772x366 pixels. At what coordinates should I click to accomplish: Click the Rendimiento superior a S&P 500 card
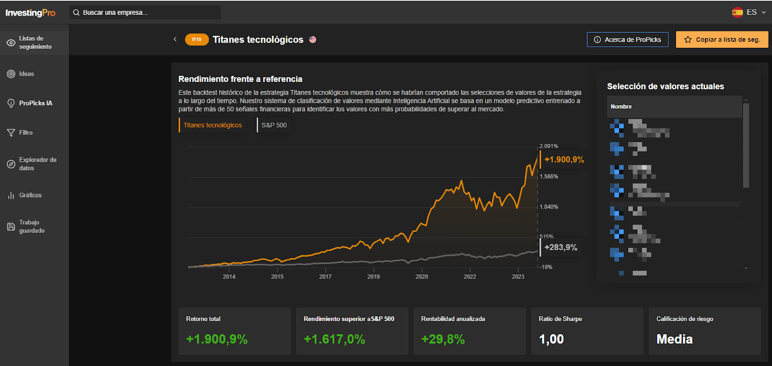(352, 331)
